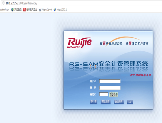This screenshot has width=162, height=123.
Task: Open the https://port bookmark
Action: tap(46, 10)
